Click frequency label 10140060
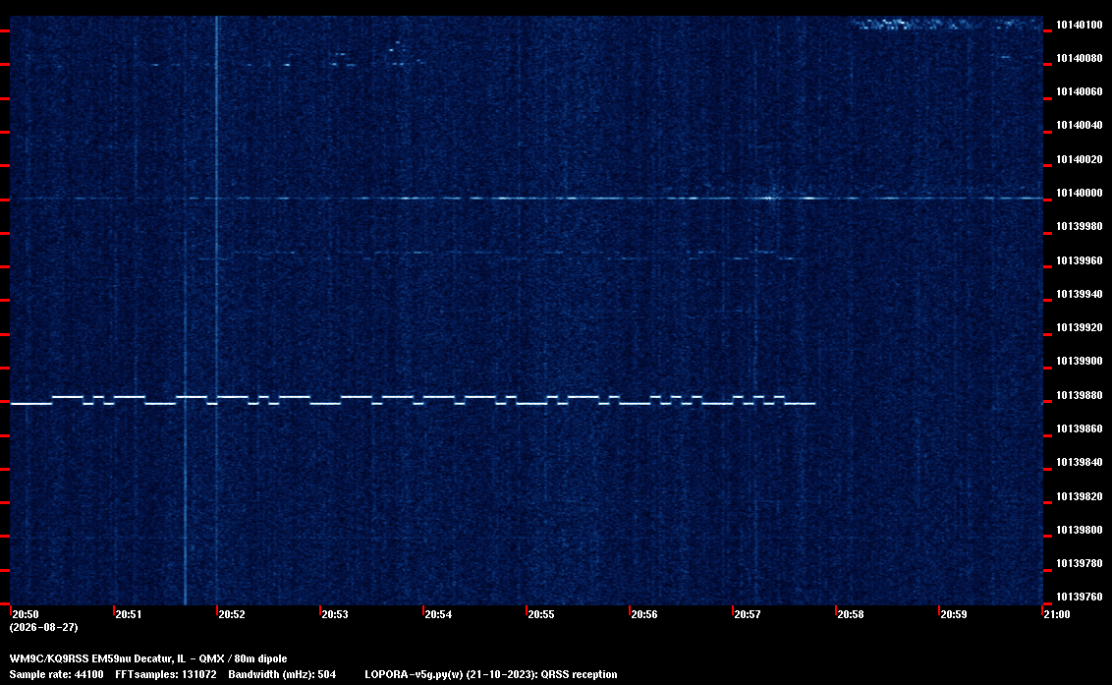Viewport: 1112px width, 685px height. pos(1080,91)
